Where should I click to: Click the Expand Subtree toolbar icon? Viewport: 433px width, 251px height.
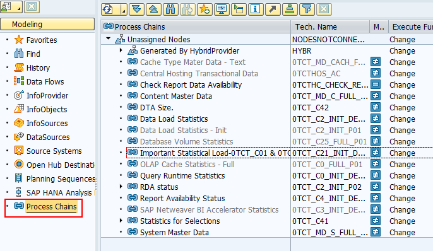pos(136,9)
